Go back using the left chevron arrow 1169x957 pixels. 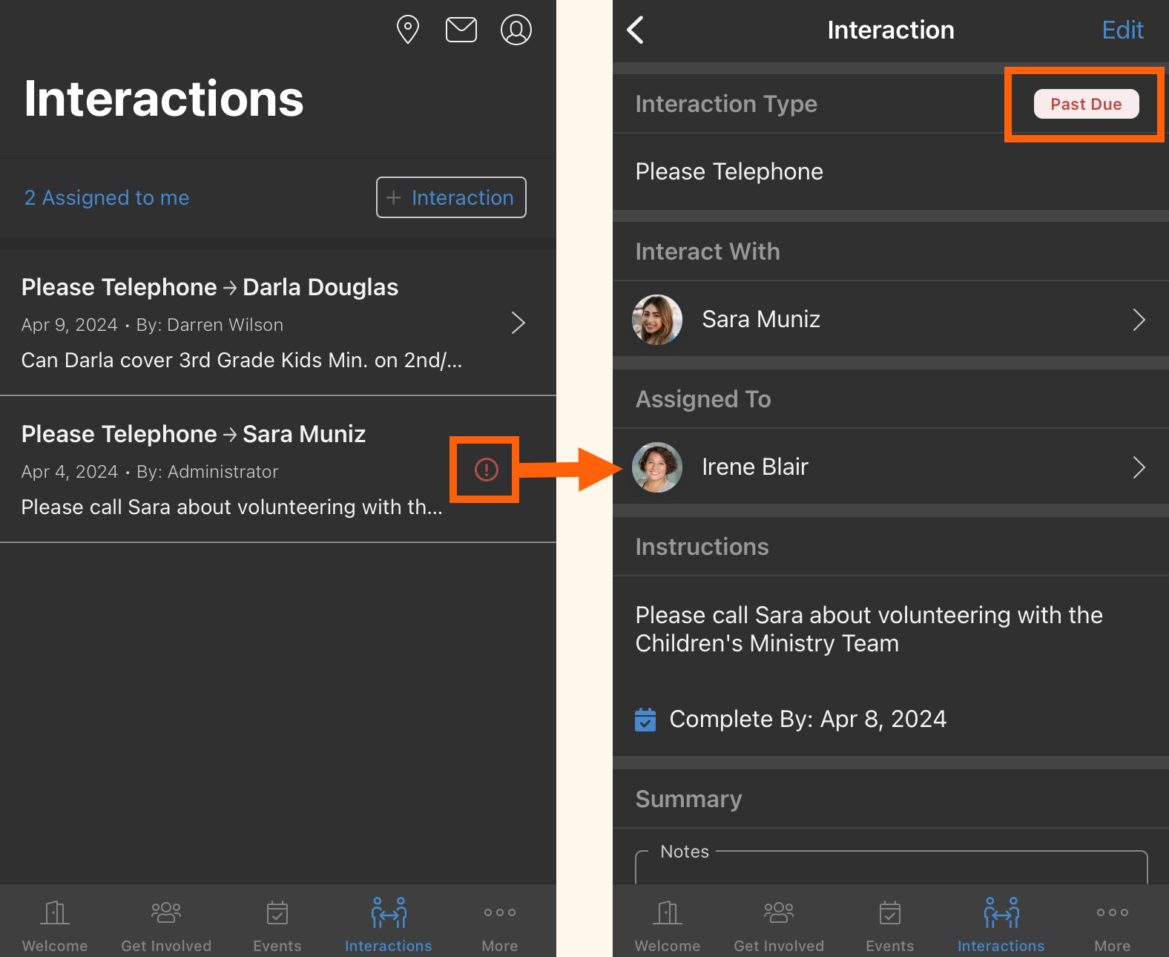636,30
